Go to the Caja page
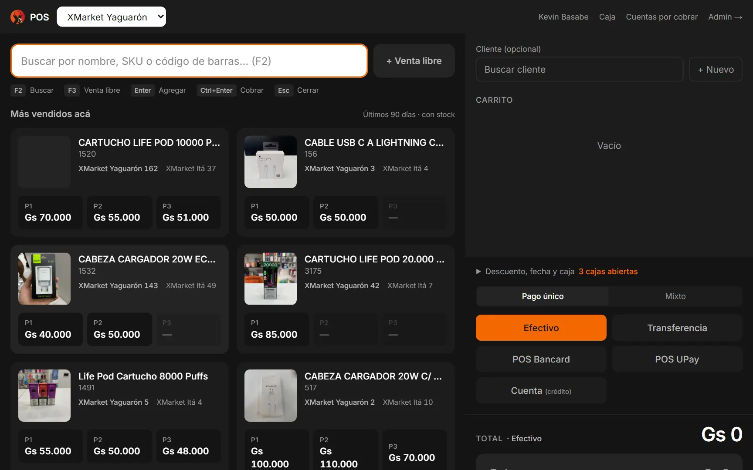Viewport: 753px width, 470px height. [607, 17]
